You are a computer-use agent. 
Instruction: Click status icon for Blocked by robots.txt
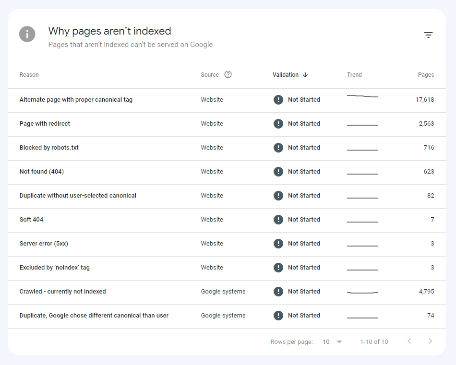[278, 148]
